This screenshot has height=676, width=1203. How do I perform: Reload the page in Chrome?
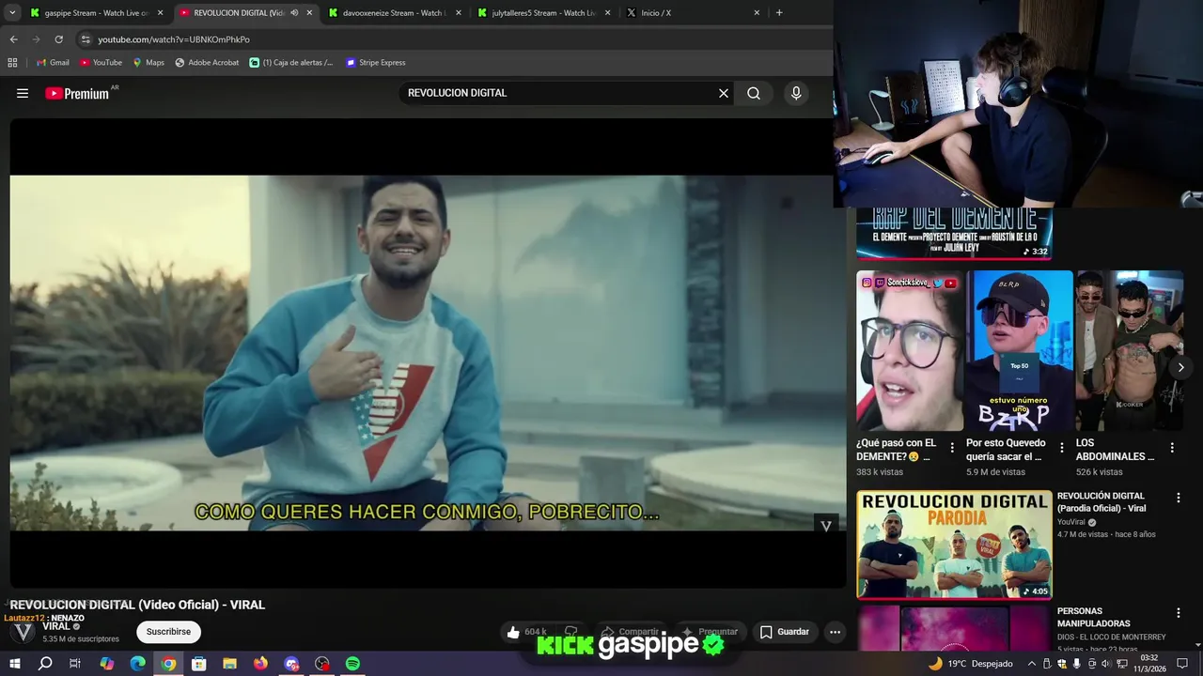click(58, 39)
